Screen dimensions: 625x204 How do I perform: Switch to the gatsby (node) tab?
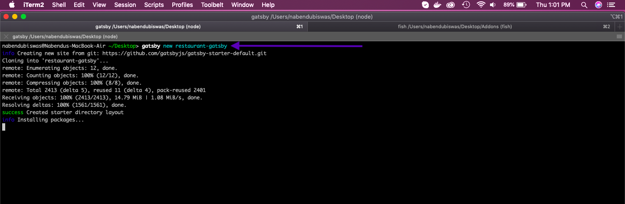pos(154,26)
